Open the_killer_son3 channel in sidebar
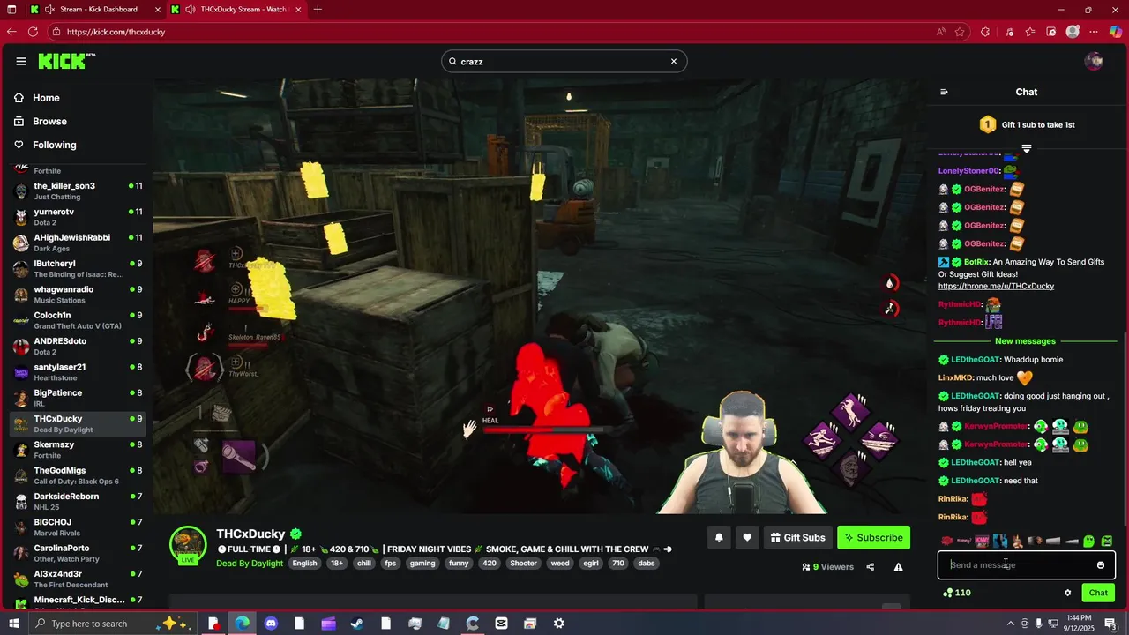Viewport: 1129px width, 635px height. [x=78, y=191]
